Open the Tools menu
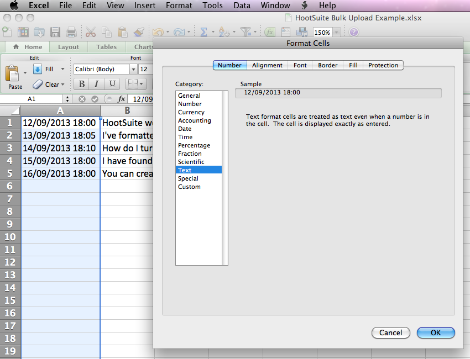This screenshot has height=359, width=470. click(212, 6)
